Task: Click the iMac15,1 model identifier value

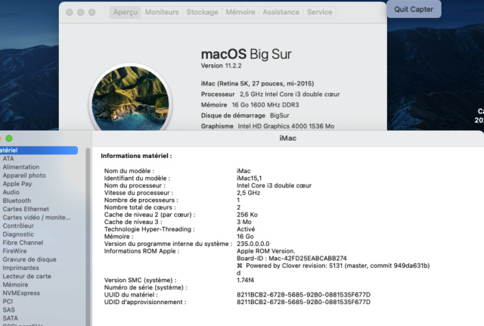Action: pyautogui.click(x=249, y=178)
